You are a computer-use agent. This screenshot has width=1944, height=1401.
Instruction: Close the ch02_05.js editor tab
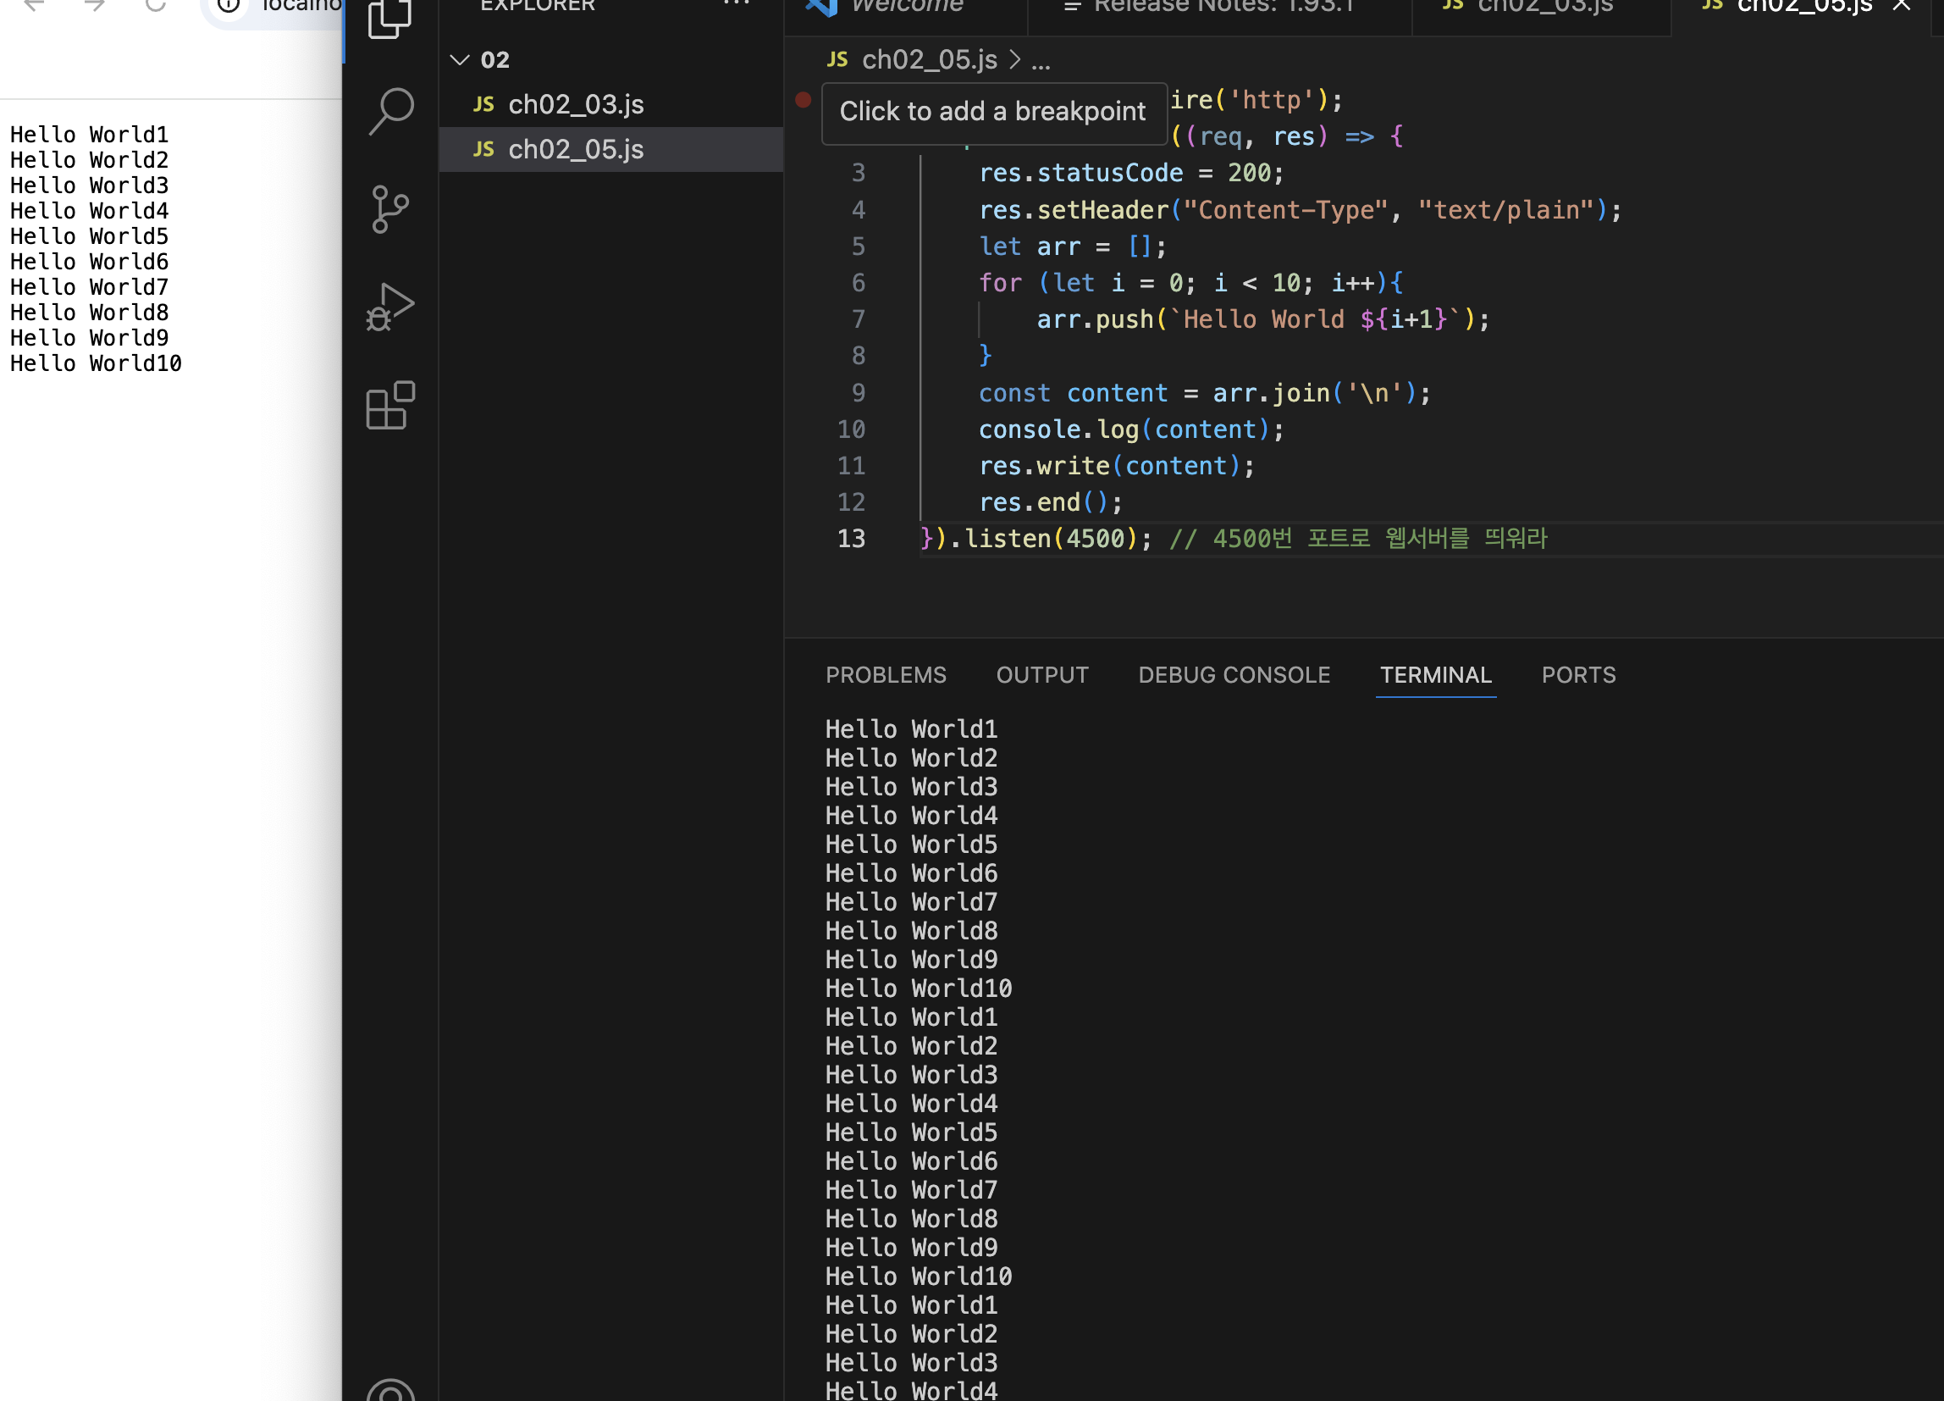click(x=1901, y=6)
